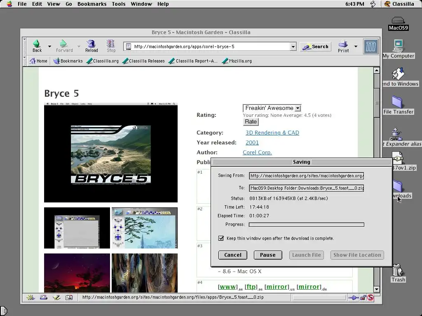Select the zip file on the desktop

pos(401,161)
